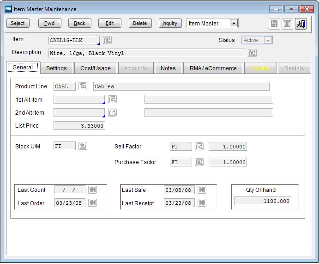Click the Save disk icon in toolbar

click(x=274, y=24)
